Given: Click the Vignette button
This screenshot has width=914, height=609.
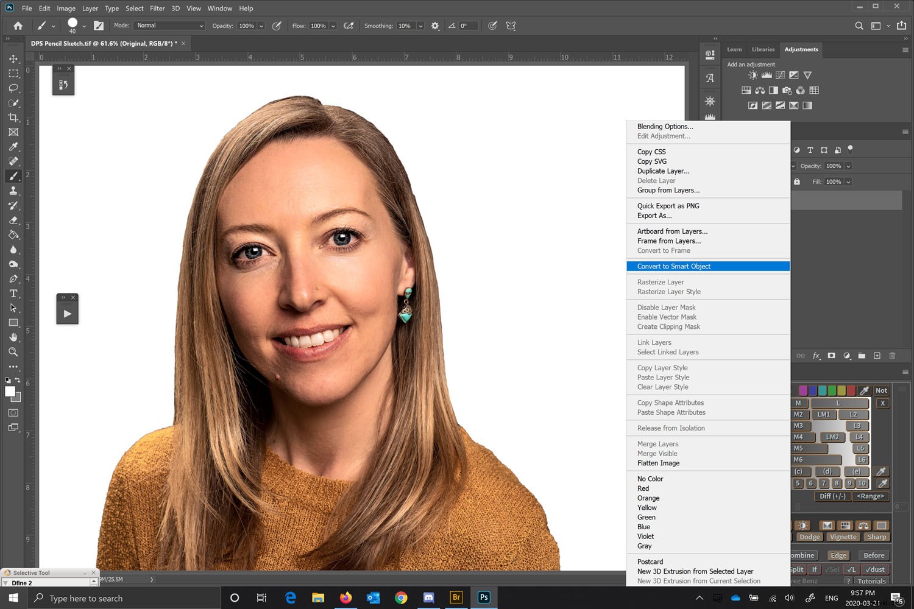Looking at the screenshot, I should [x=843, y=537].
